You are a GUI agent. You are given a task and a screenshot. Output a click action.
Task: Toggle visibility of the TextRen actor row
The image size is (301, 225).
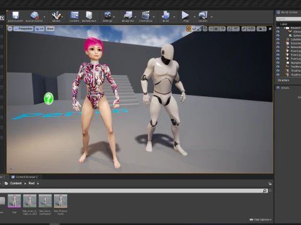(x=278, y=67)
